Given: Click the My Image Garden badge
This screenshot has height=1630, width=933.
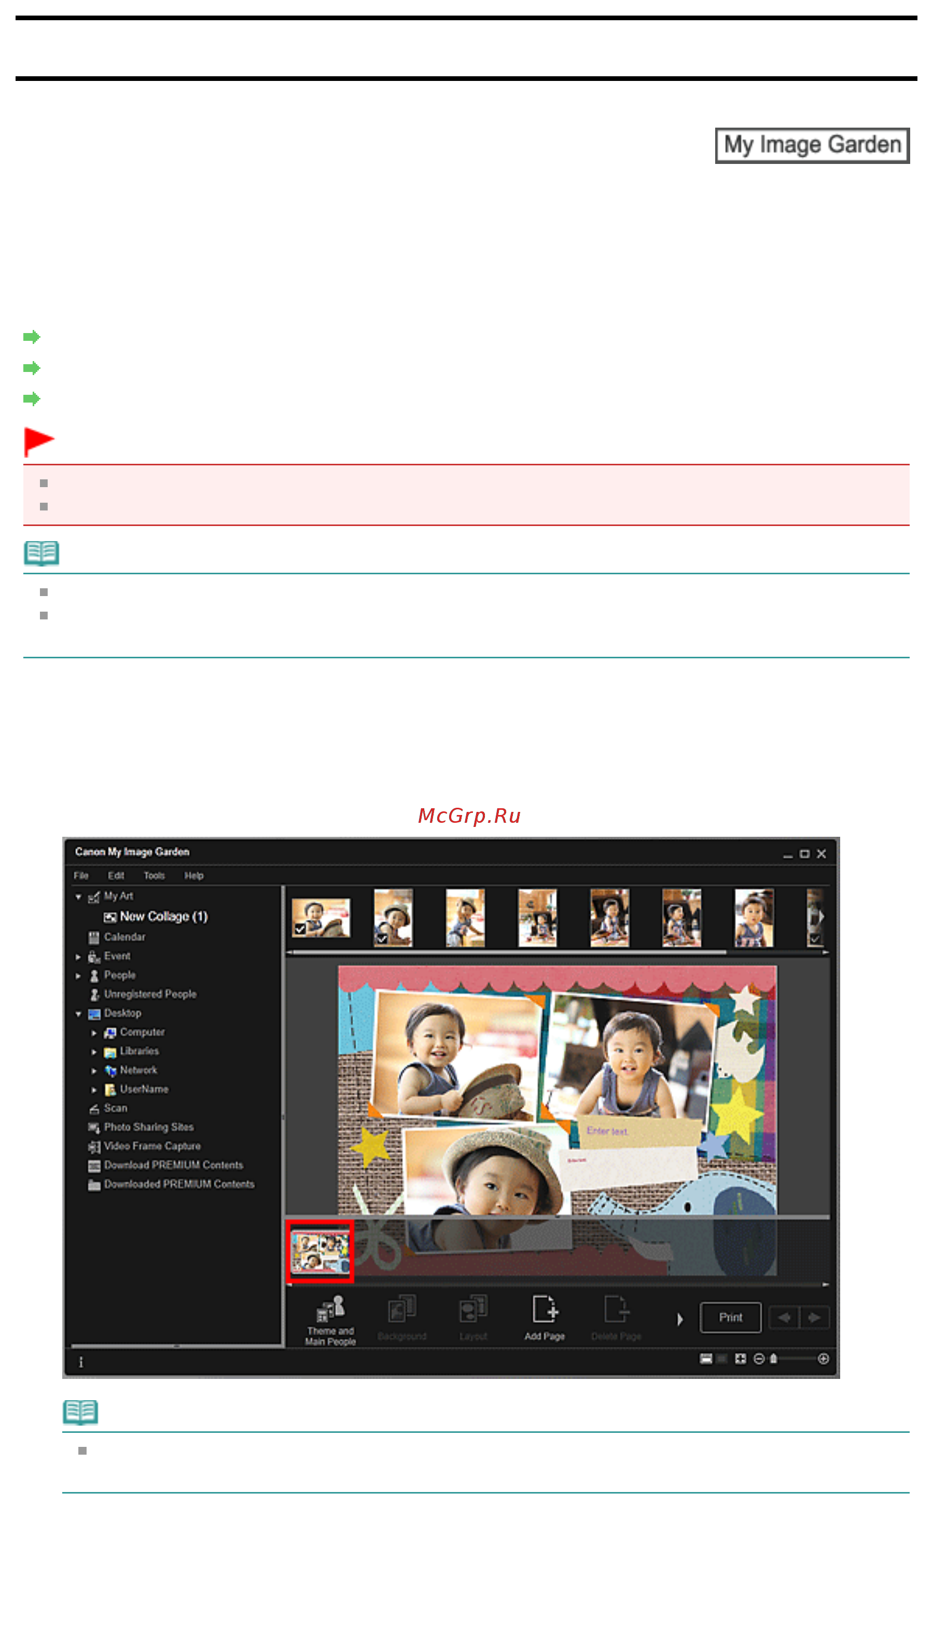Looking at the screenshot, I should [x=812, y=145].
